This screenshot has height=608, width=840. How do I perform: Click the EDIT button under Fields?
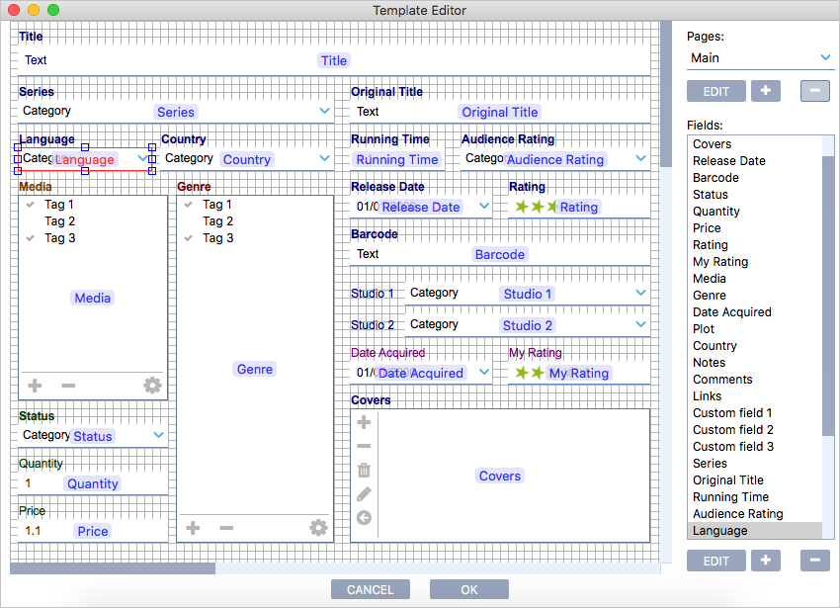[x=716, y=561]
